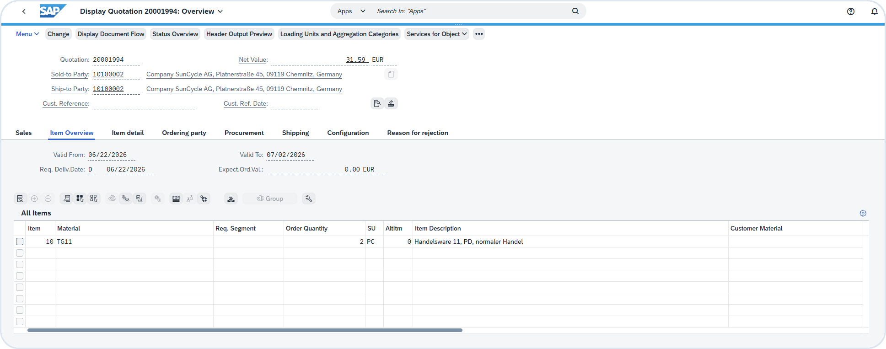Open the Reason for rejection tab
Image resolution: width=886 pixels, height=349 pixels.
tap(418, 133)
